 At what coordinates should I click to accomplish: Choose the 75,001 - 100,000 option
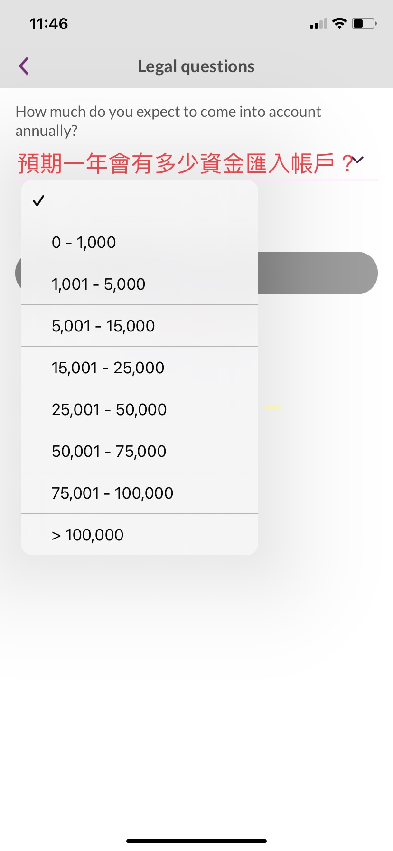(x=140, y=493)
